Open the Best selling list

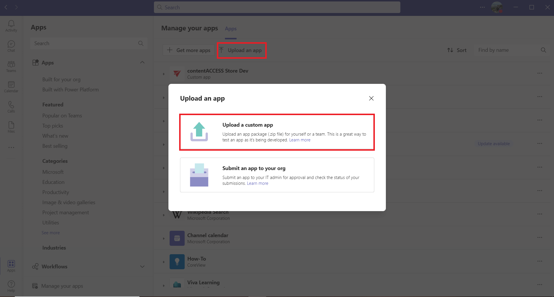55,146
